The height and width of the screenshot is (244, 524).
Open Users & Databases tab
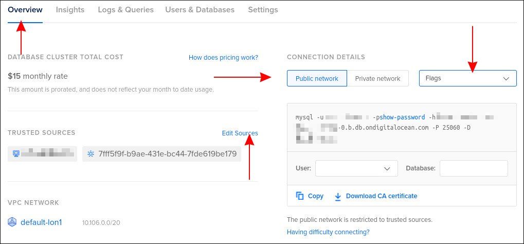[200, 10]
